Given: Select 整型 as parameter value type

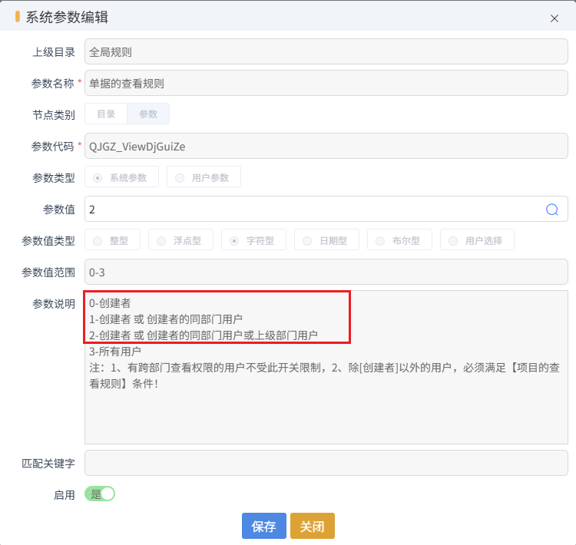Looking at the screenshot, I should [x=112, y=241].
